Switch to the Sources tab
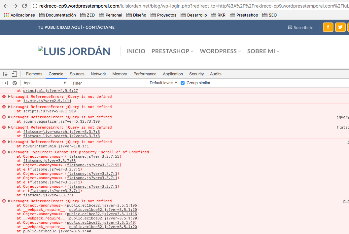 77,74
